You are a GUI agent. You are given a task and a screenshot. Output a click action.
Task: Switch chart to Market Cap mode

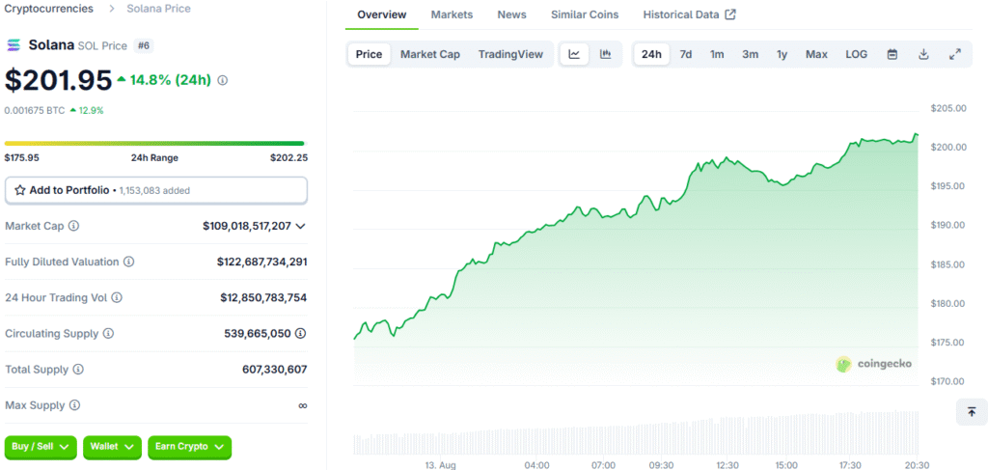click(430, 54)
